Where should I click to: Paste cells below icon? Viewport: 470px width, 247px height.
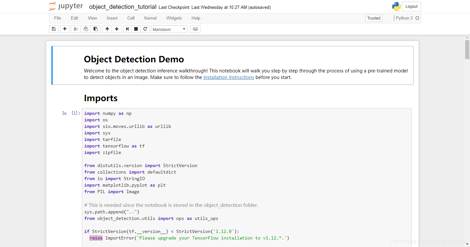click(95, 29)
